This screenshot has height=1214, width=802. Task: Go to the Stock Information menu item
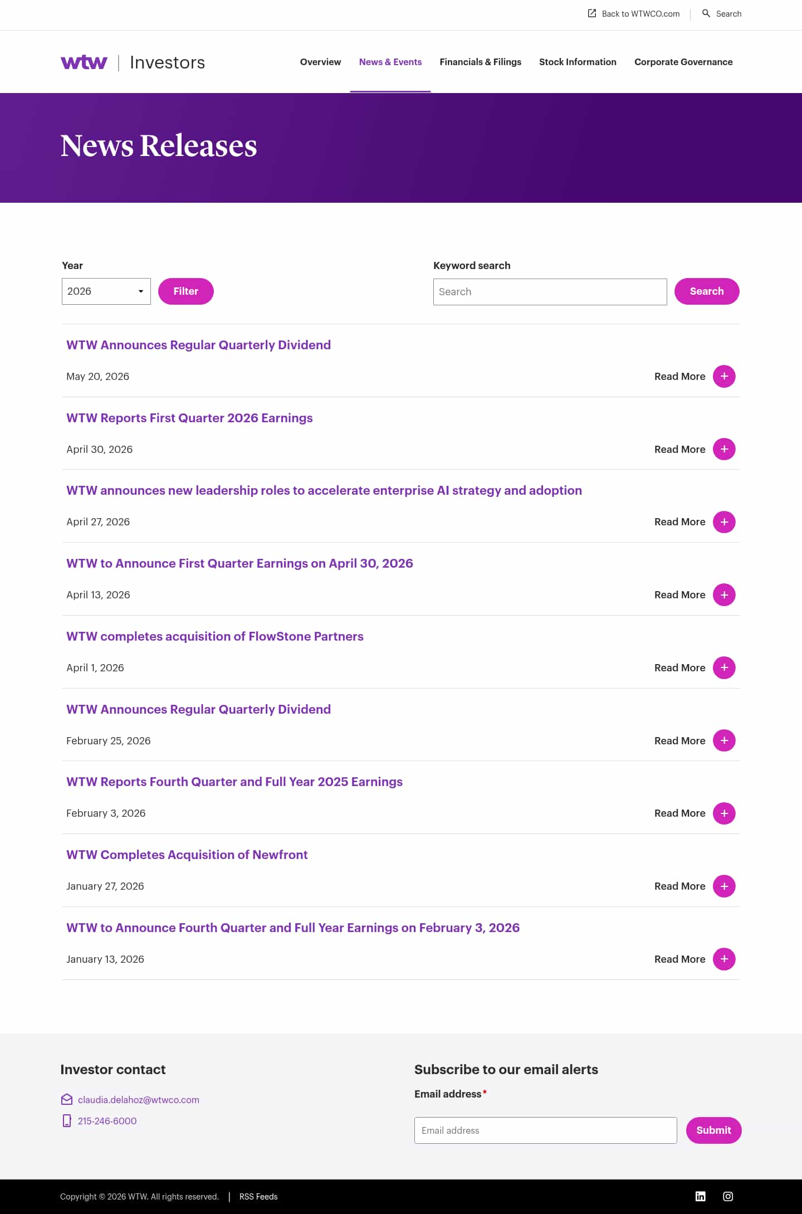(578, 62)
